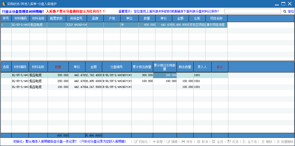Select the highlighted 累计被已引用数量 cell showing 300.000
Viewport: 295px width, 146px height.
[x=165, y=75]
